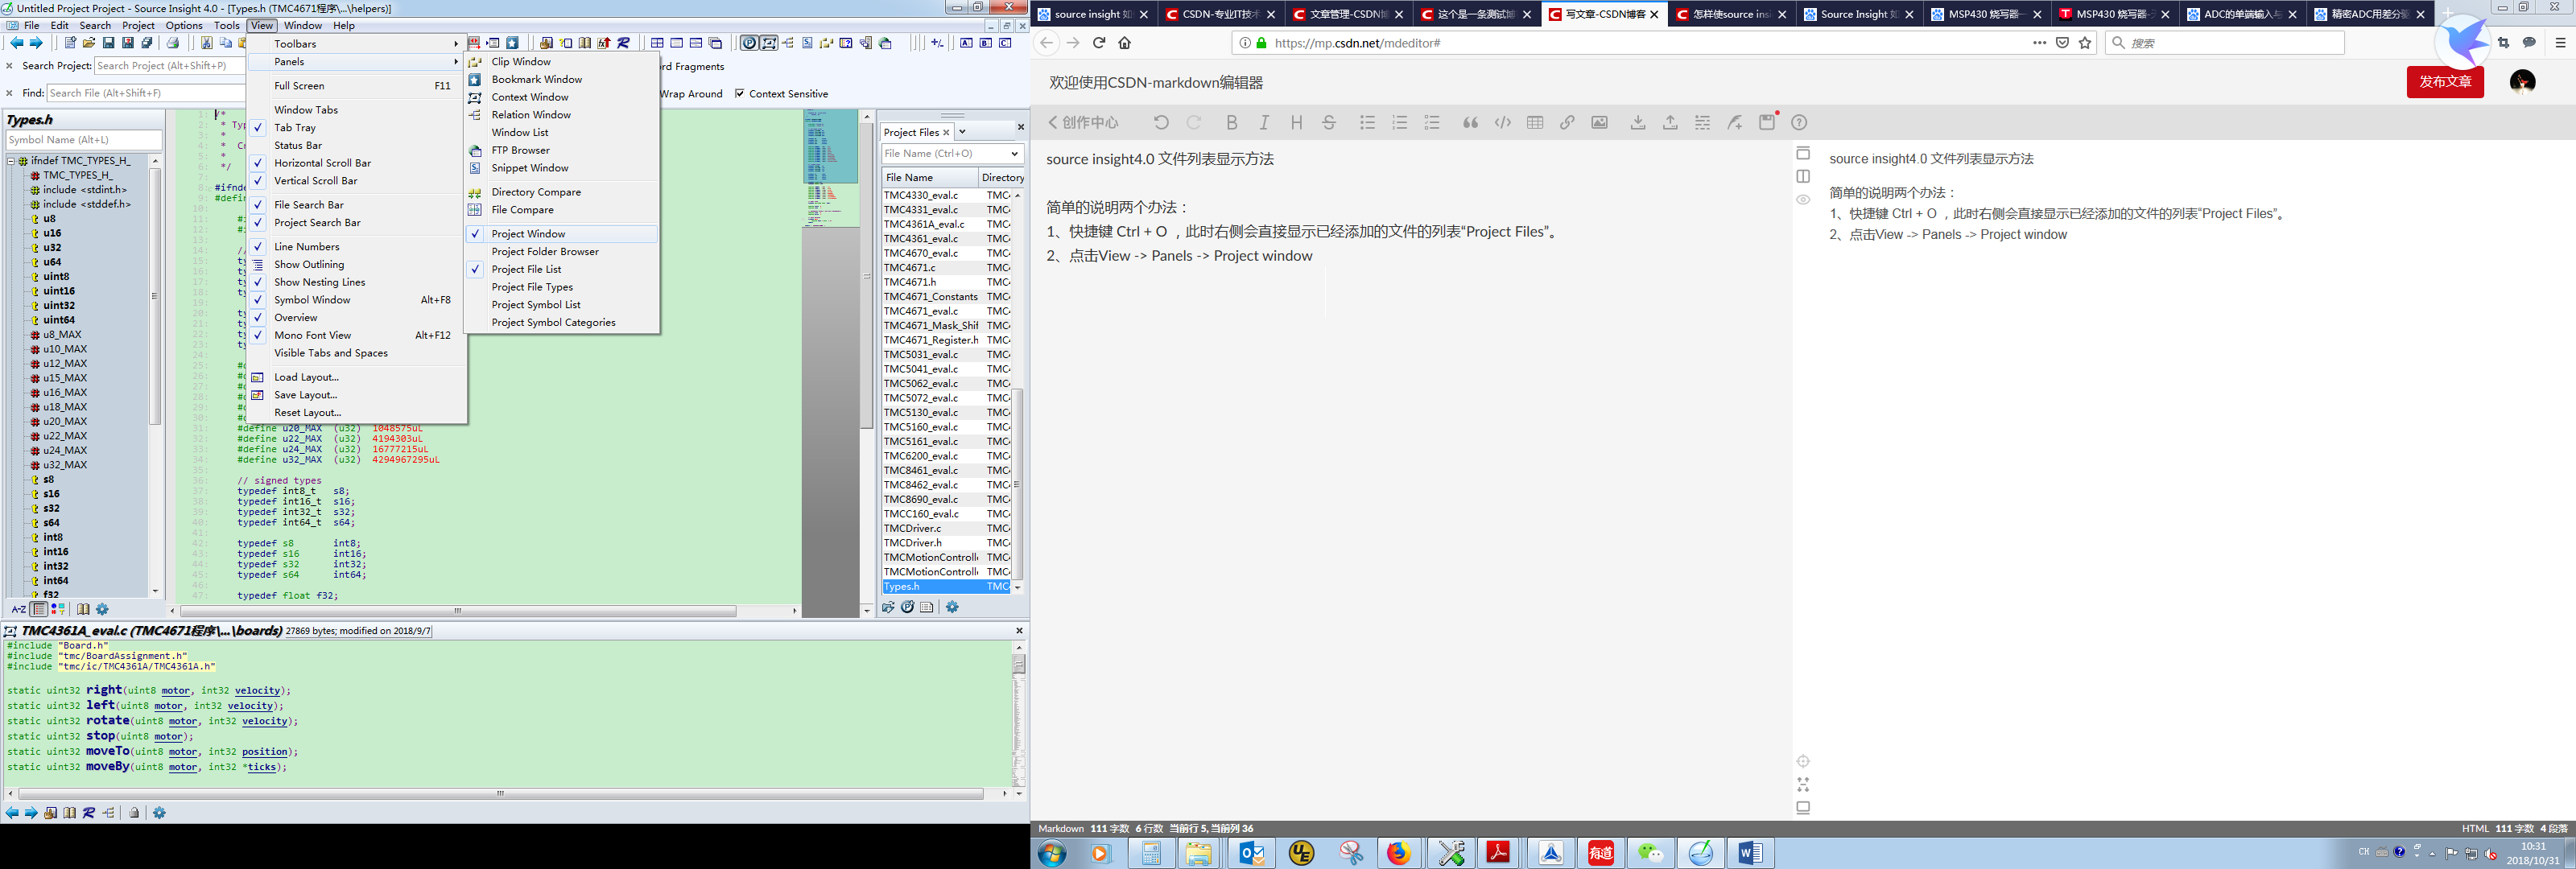Open the Options menu

[x=184, y=25]
